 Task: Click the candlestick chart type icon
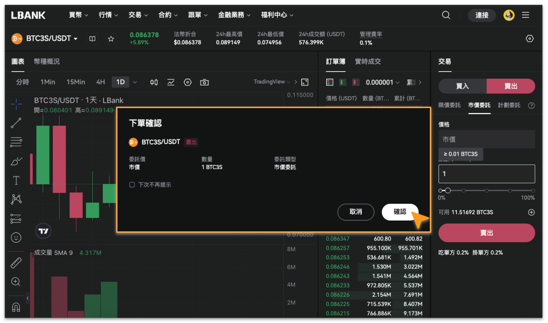[x=154, y=82]
